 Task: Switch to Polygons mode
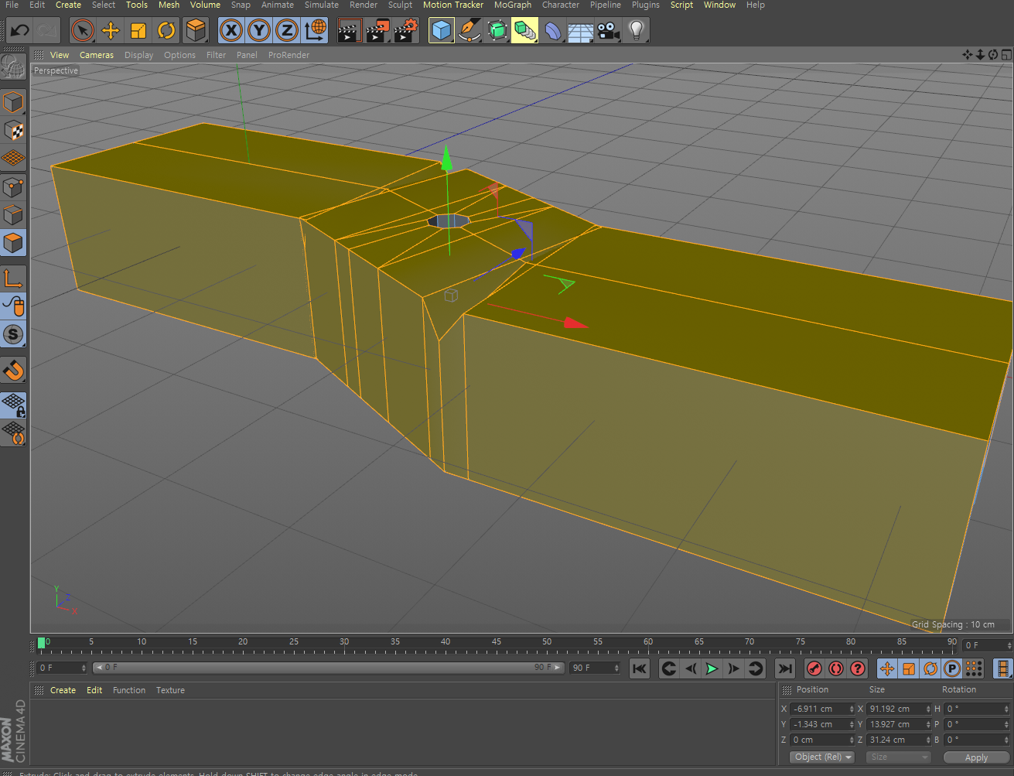(x=14, y=243)
